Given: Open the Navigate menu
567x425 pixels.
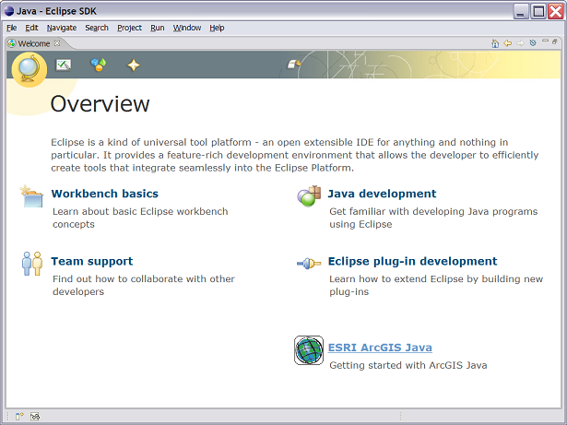Looking at the screenshot, I should (62, 28).
